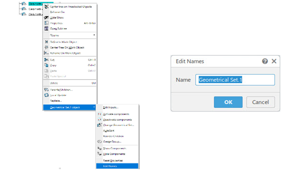The image size is (305, 171).
Task: Choose Edit Names from the submenu
Action: [110, 166]
